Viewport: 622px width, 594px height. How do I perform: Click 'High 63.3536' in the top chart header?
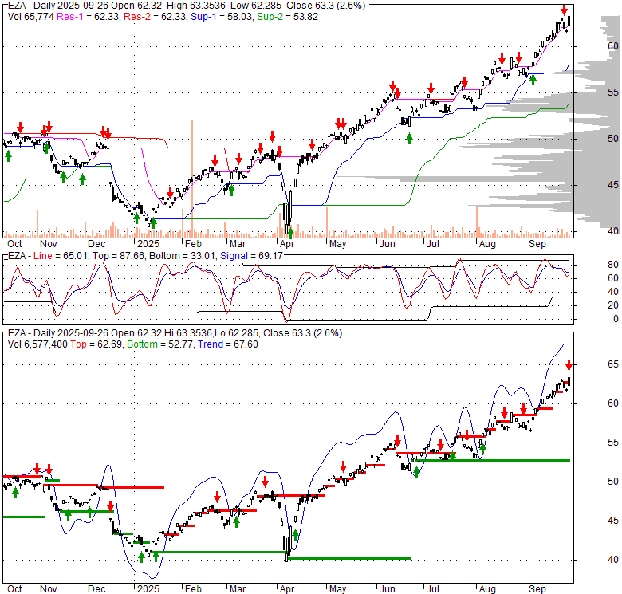pos(196,6)
